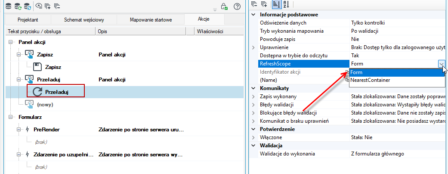Open the Mapowanie startowe tab

coord(151,20)
